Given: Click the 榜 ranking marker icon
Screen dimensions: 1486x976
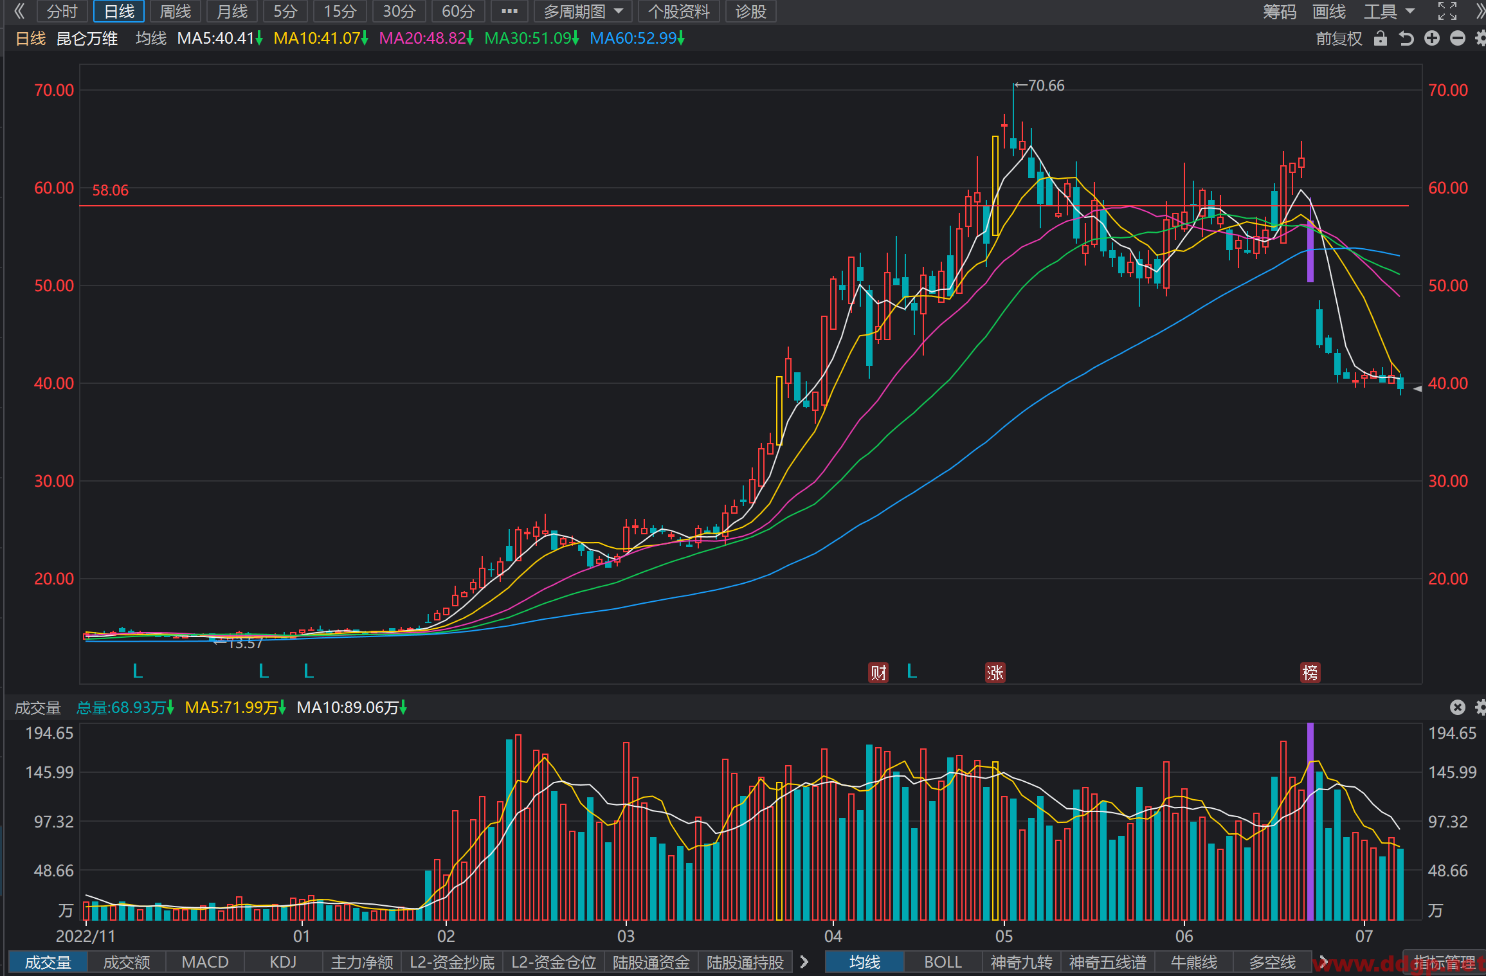Looking at the screenshot, I should tap(1310, 673).
